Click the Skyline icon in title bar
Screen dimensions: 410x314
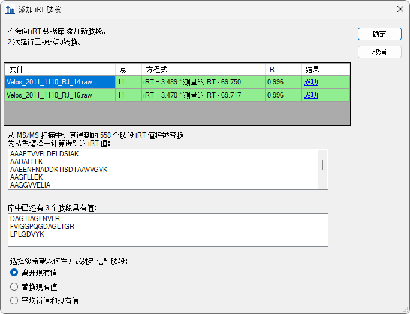10,10
